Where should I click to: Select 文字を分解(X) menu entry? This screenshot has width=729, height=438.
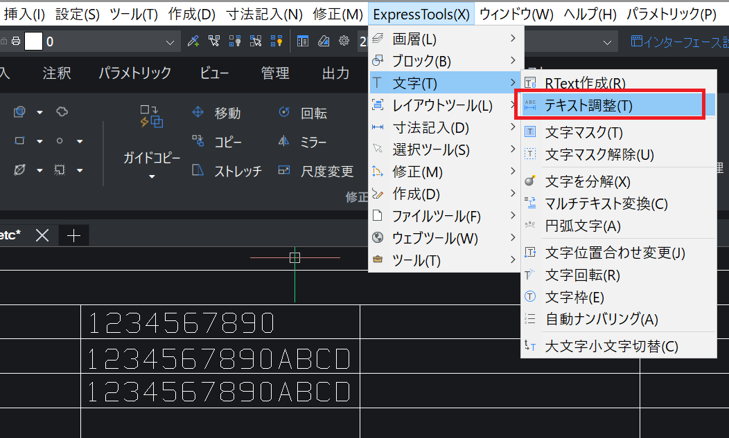pos(618,181)
